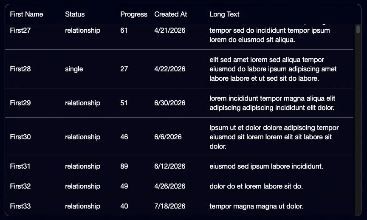Screen dimensions: 367x220
Task: Click the Long Text column header
Action: pyautogui.click(x=224, y=14)
